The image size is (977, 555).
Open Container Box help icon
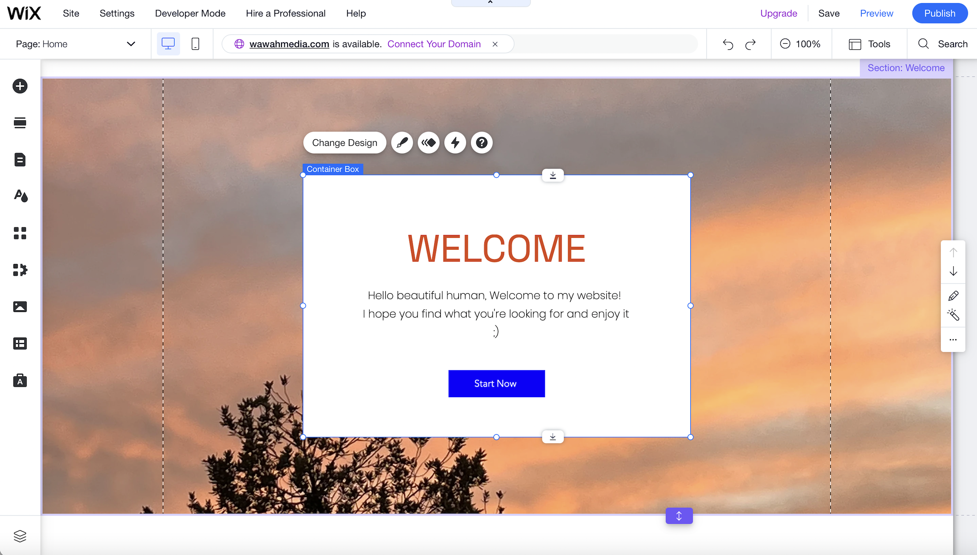pyautogui.click(x=482, y=143)
